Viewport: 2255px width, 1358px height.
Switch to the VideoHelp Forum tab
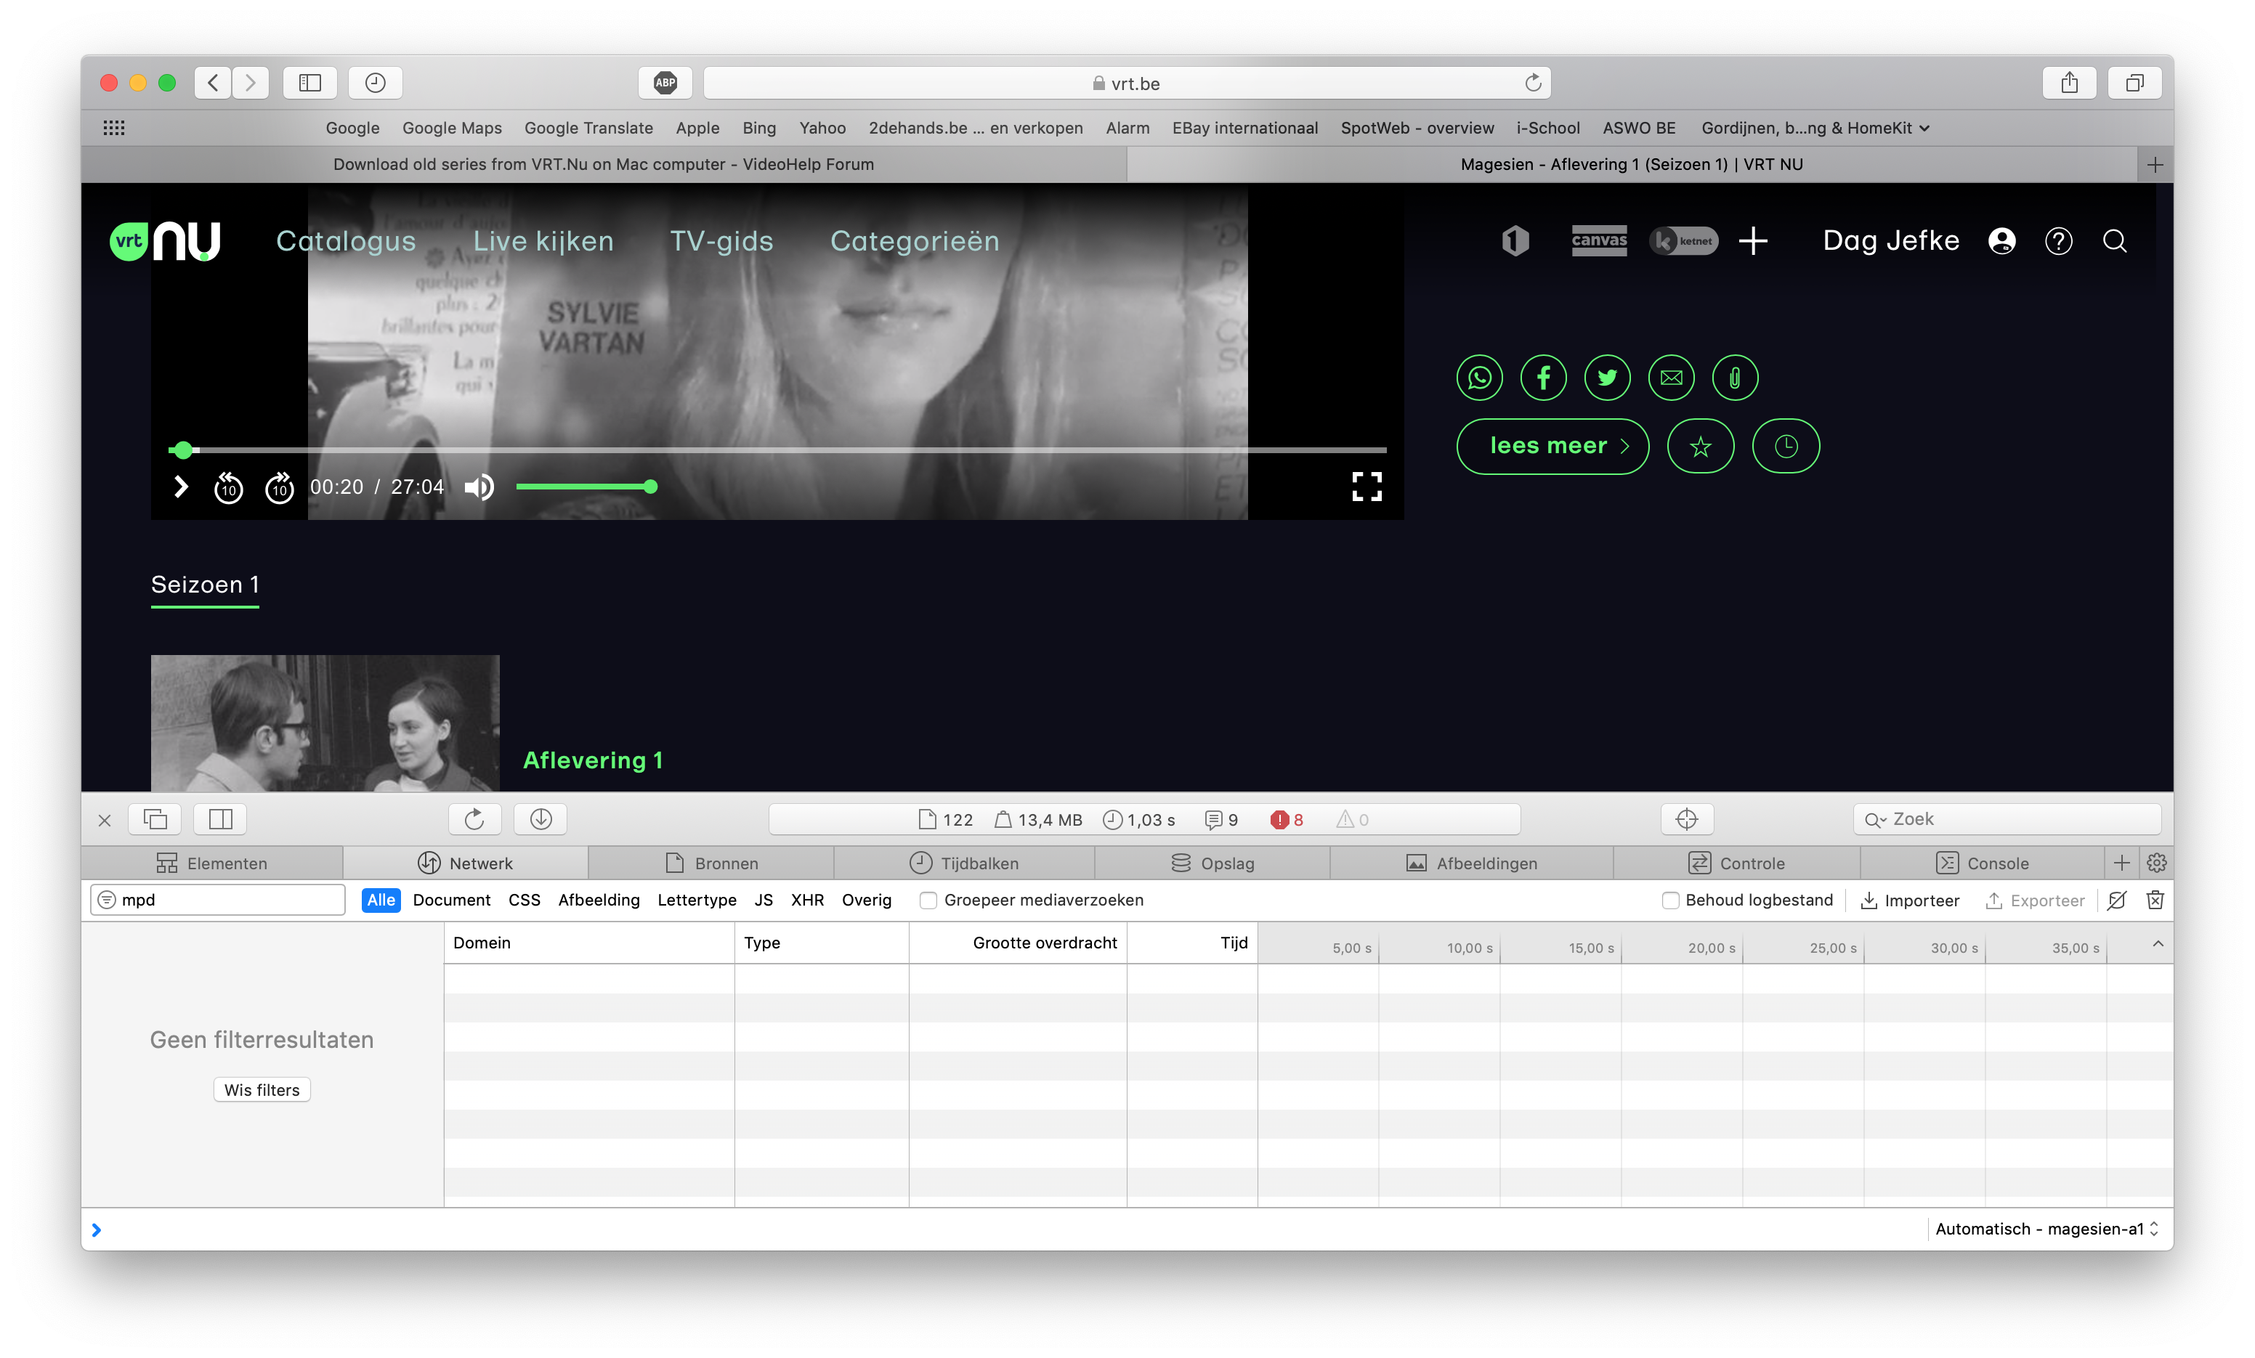pos(603,165)
